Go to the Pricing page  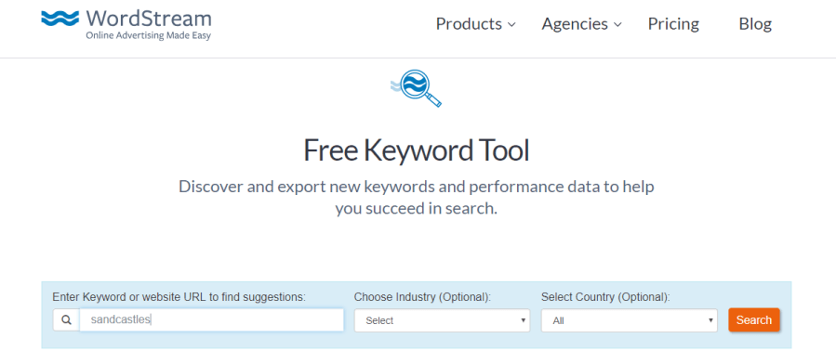point(673,24)
